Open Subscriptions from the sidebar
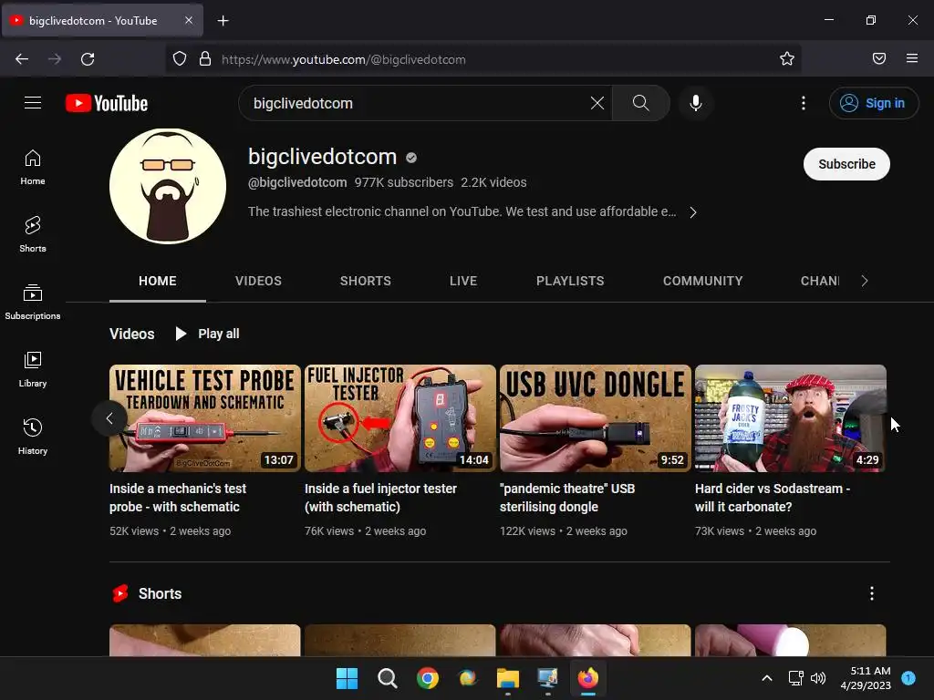The width and height of the screenshot is (934, 700). 33,302
